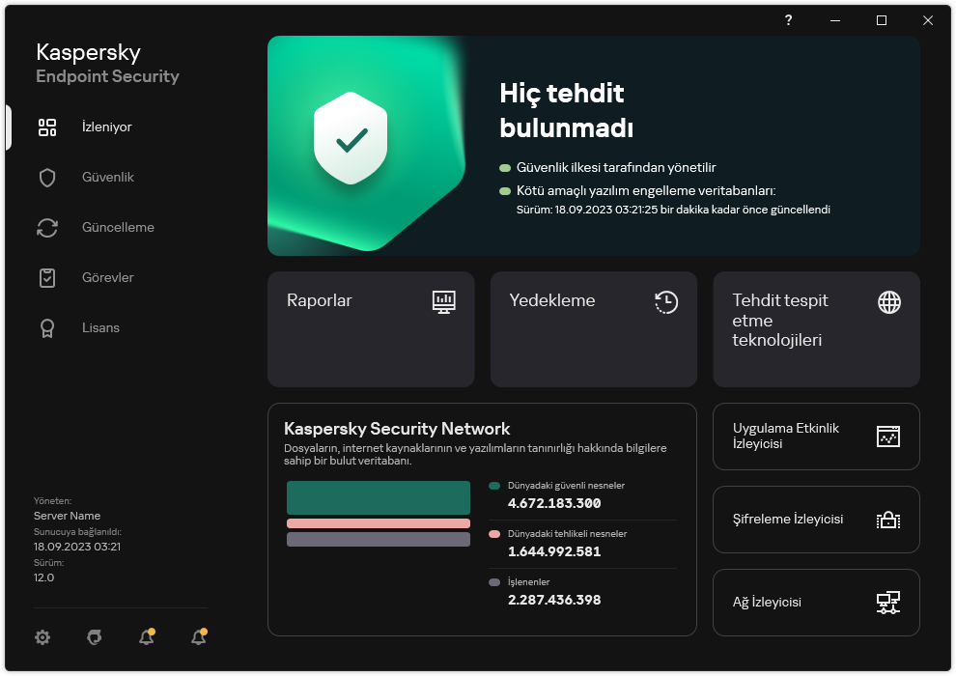Click the monitor icon on the Raporlar tile
956x676 pixels.
tap(444, 301)
